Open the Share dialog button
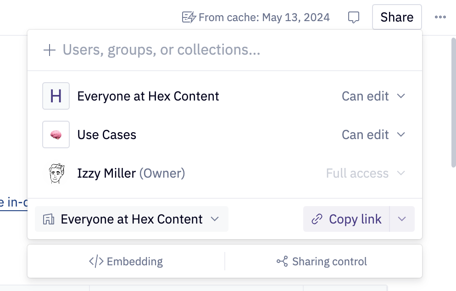Viewport: 456px width, 291px height. 396,17
